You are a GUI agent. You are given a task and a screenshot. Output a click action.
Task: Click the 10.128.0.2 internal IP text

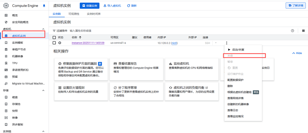[164, 43]
